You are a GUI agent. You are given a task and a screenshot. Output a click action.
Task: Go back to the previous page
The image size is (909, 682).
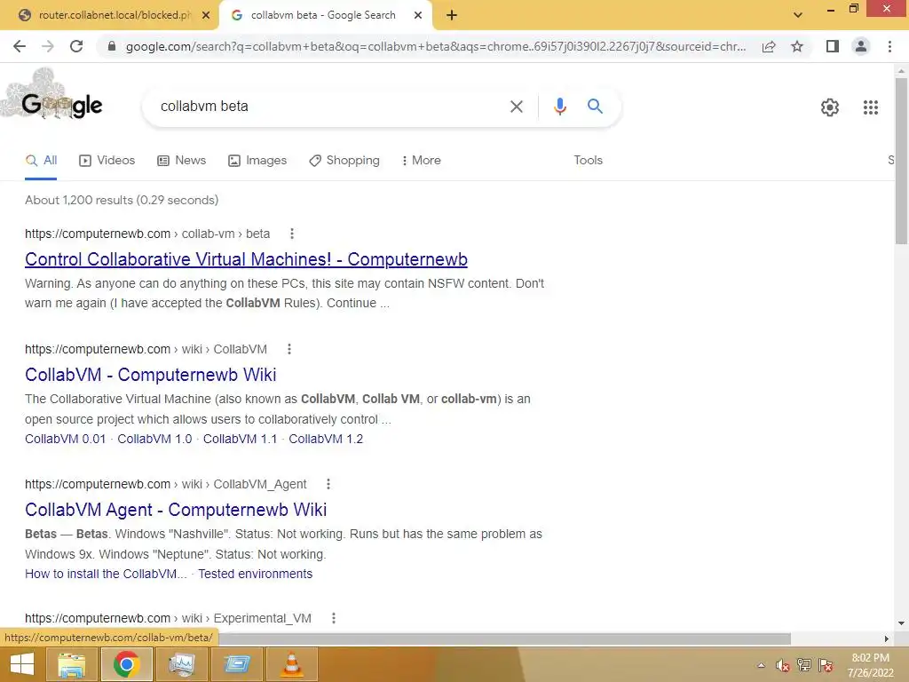tap(20, 46)
